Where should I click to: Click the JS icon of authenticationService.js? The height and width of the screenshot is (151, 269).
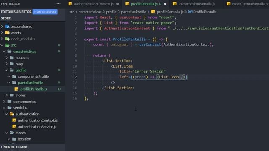14,127
